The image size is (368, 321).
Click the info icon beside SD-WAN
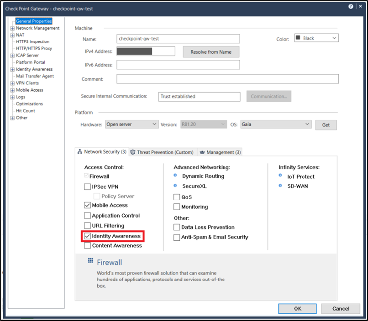281,186
